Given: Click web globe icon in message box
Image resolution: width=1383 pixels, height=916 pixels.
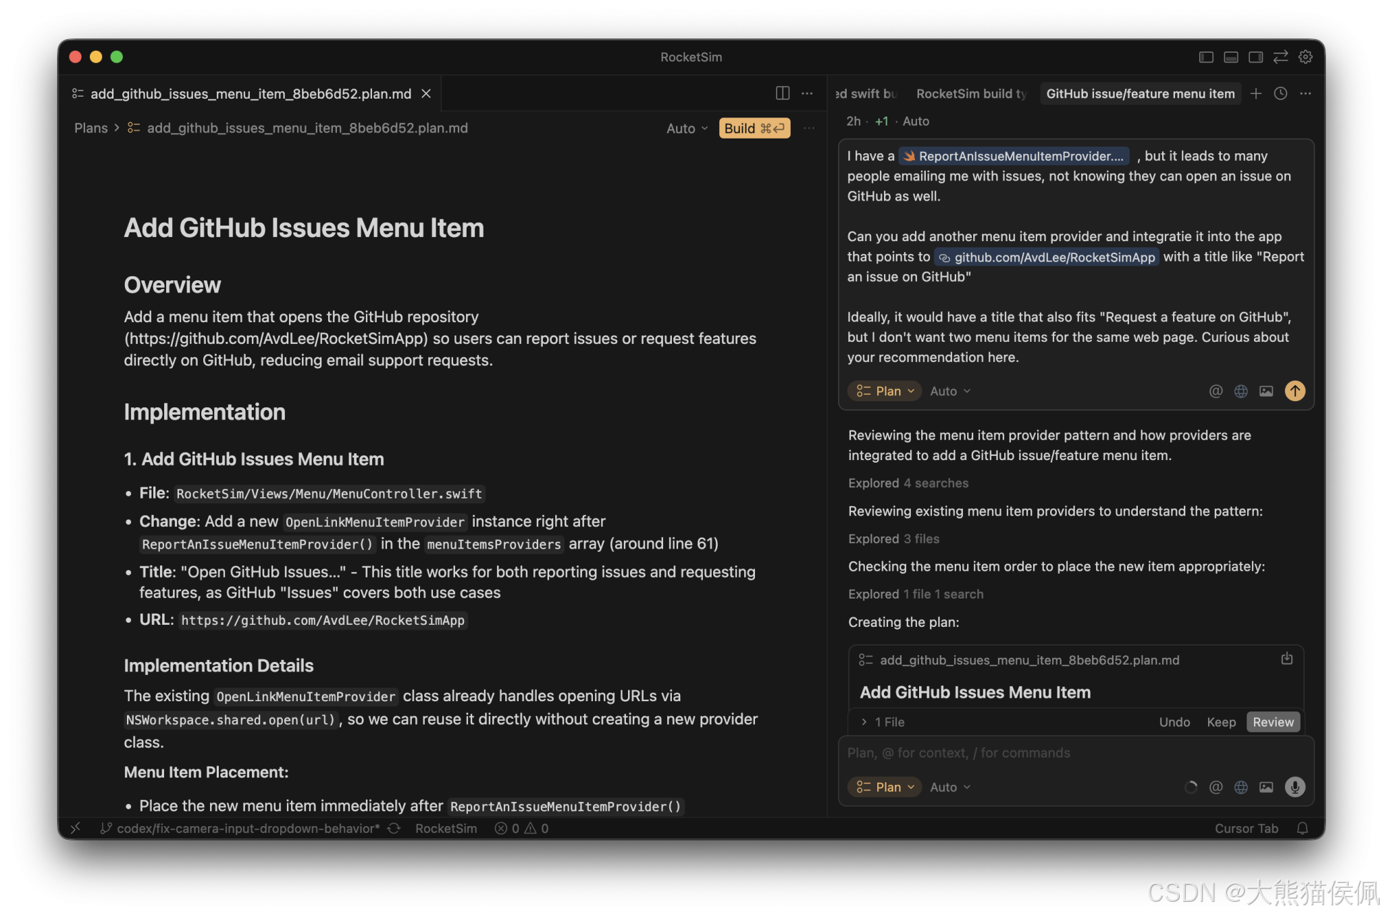Looking at the screenshot, I should click(x=1241, y=391).
